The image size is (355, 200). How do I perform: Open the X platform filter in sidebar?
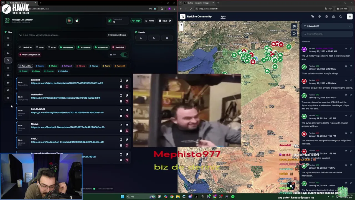click(x=8, y=60)
